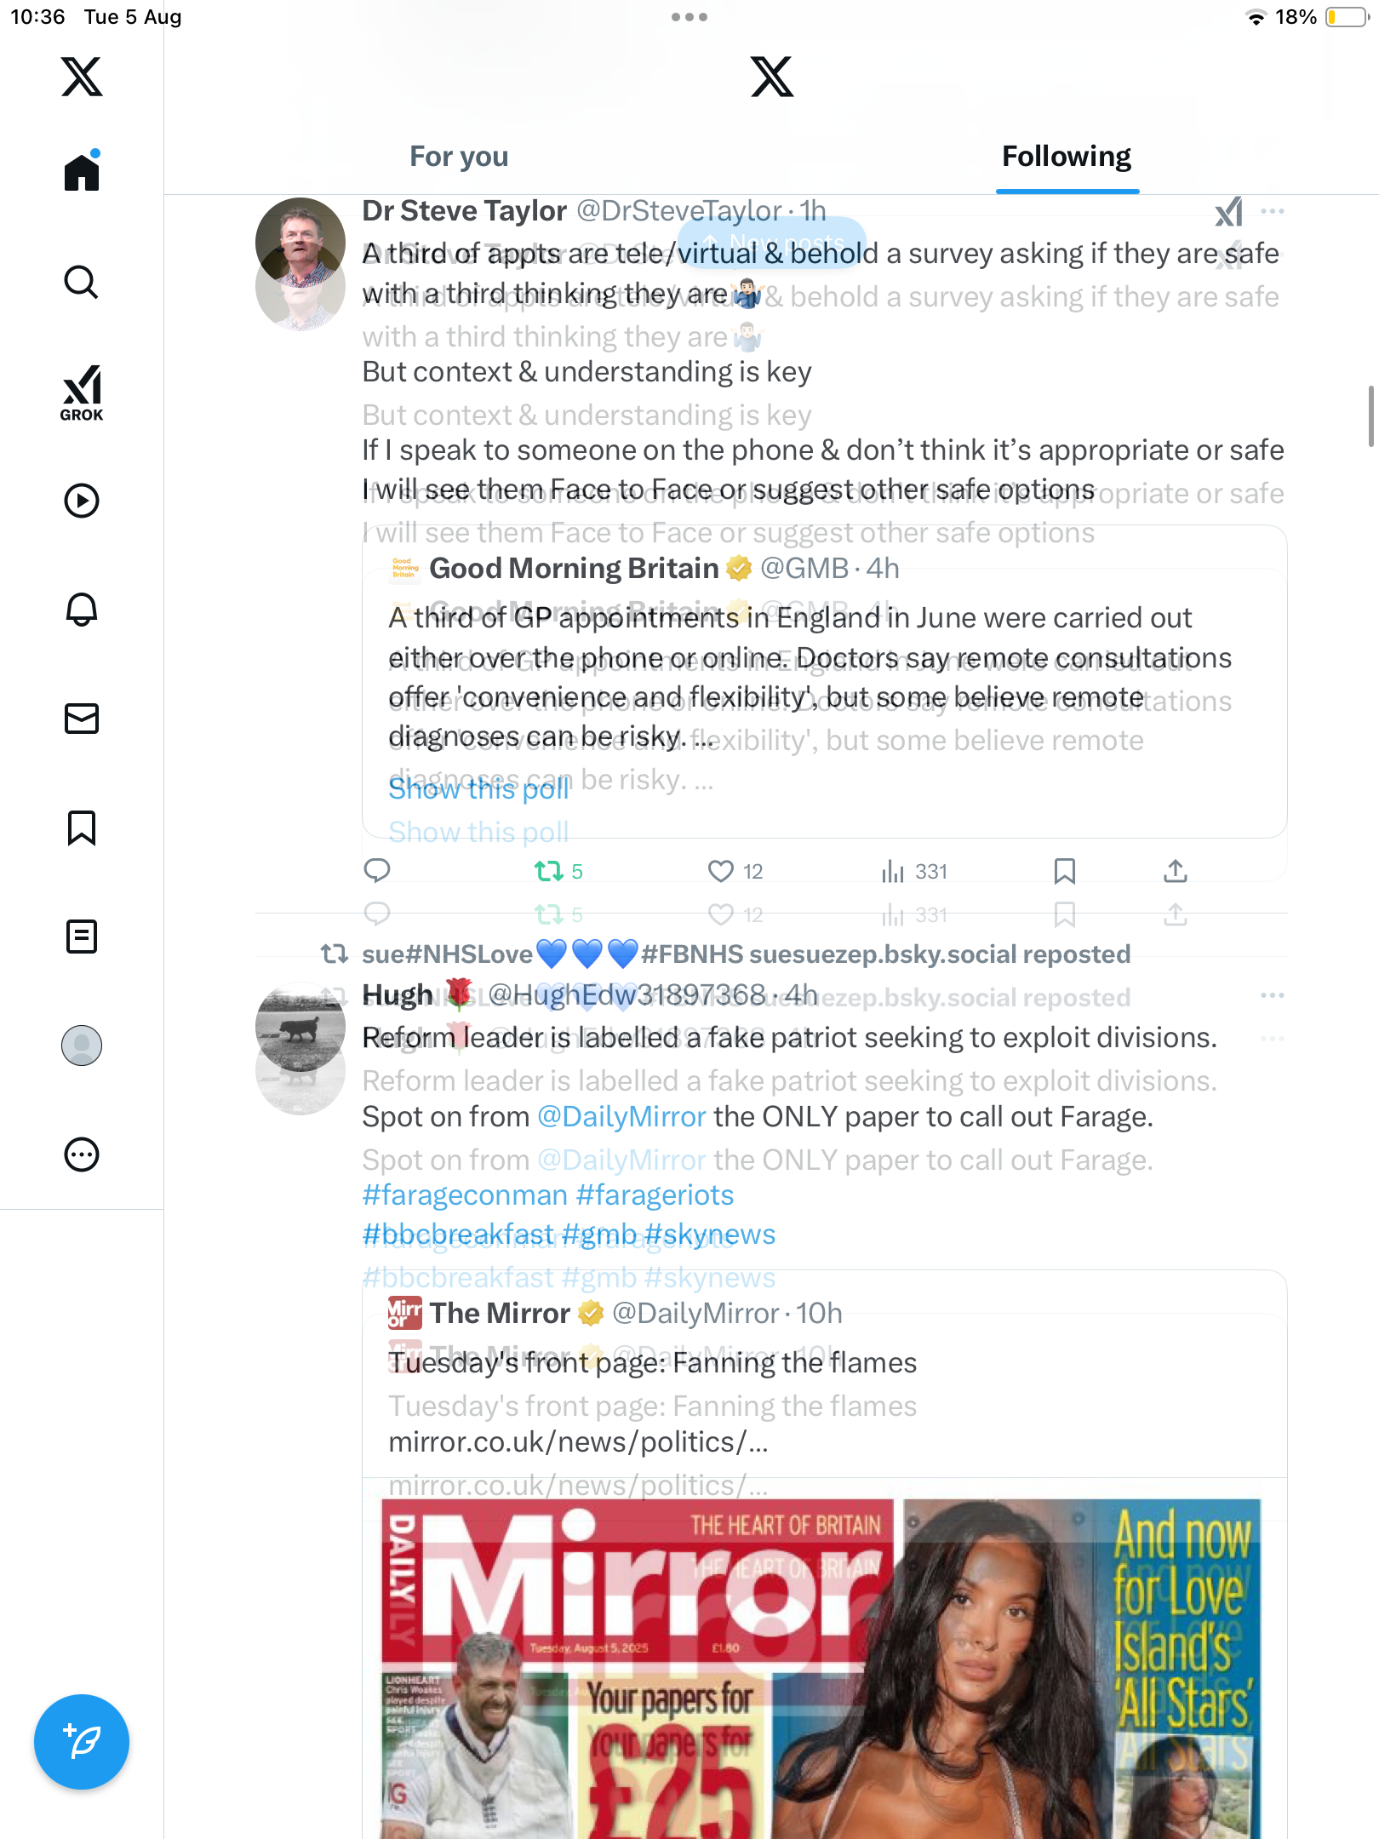Image resolution: width=1379 pixels, height=1839 pixels.
Task: Open the Lists icon in sidebar
Action: click(x=82, y=937)
